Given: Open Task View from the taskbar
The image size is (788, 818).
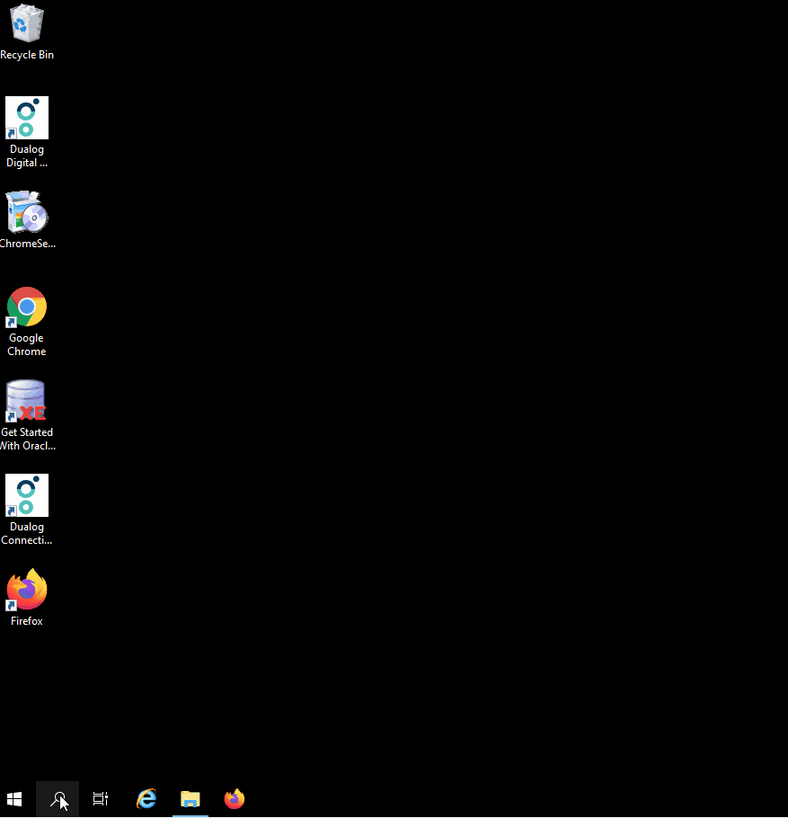Looking at the screenshot, I should click(x=100, y=799).
